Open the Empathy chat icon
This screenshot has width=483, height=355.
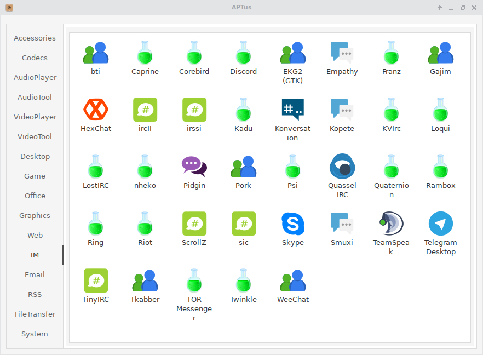click(x=342, y=52)
